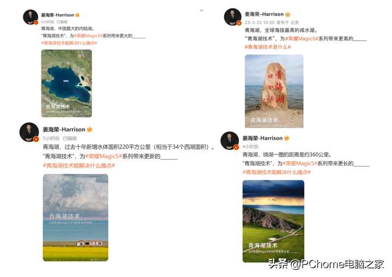View satellite map image of Qinghai Lake

[66, 83]
